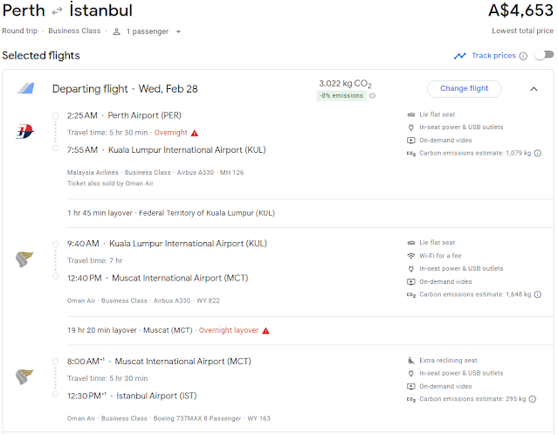Click the Oman Air logo for flight WY 822

click(24, 259)
